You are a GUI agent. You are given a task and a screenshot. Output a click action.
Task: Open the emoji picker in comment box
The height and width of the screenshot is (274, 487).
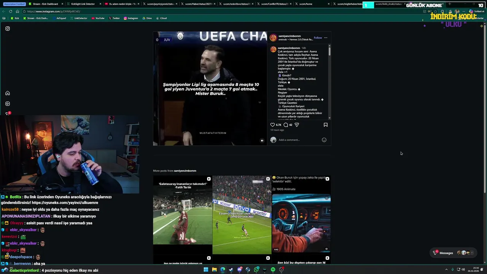(324, 140)
